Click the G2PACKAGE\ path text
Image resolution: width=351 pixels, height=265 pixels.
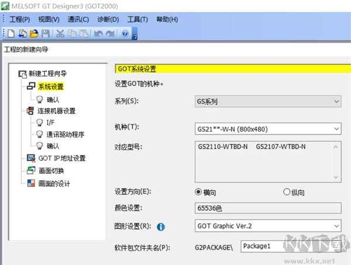pos(214,247)
